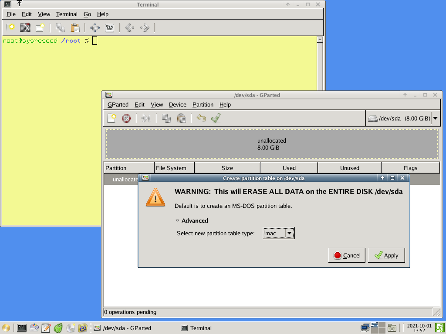
Task: Click the paste icon in Terminal toolbar
Action: [x=75, y=27]
